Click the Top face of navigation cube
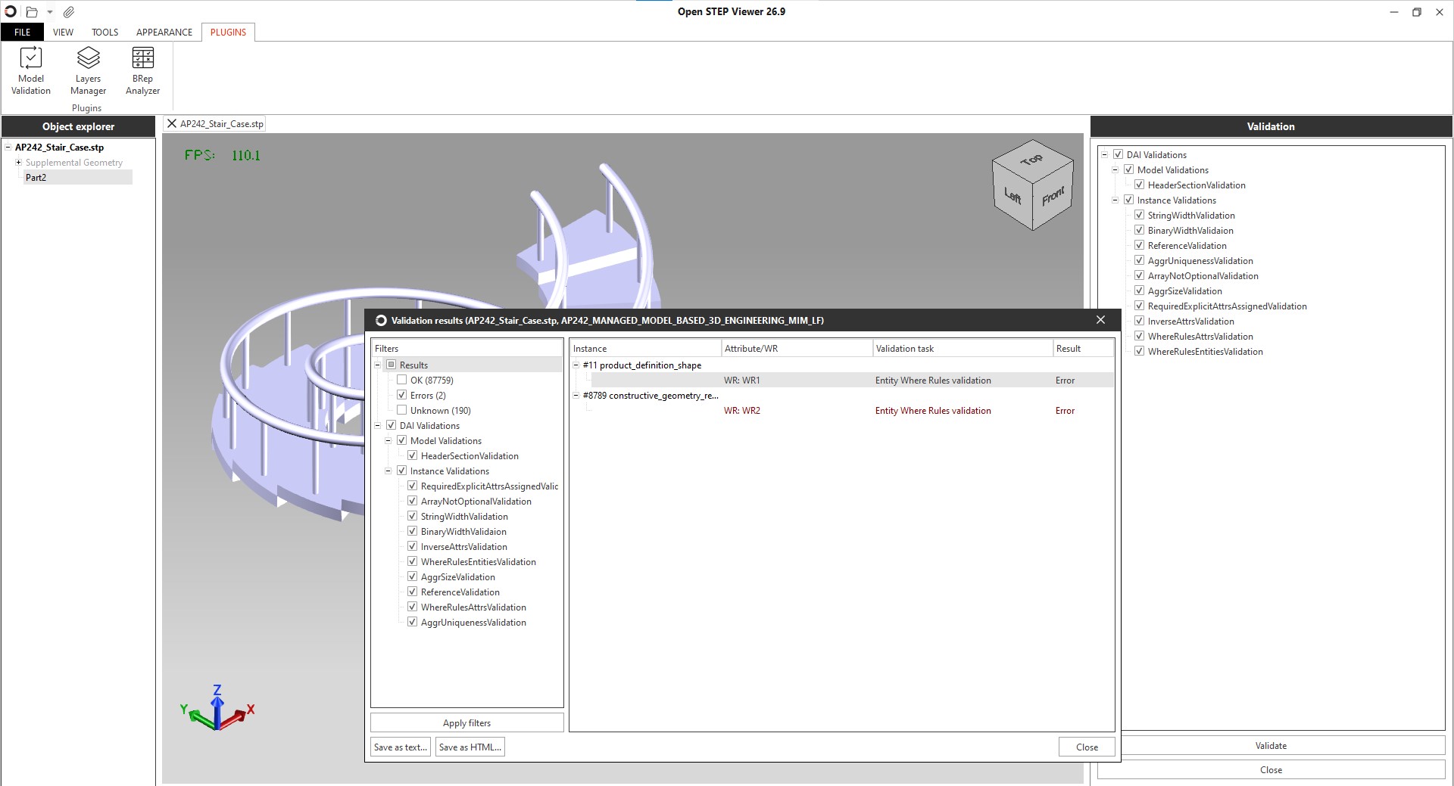Screen dimensions: 1454x786 pos(1031,160)
